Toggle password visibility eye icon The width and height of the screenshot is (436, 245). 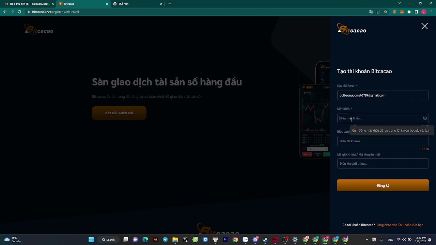pos(425,118)
